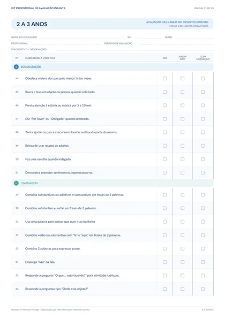Click the Profissional field line
This screenshot has width=225, height=318.
66,43
